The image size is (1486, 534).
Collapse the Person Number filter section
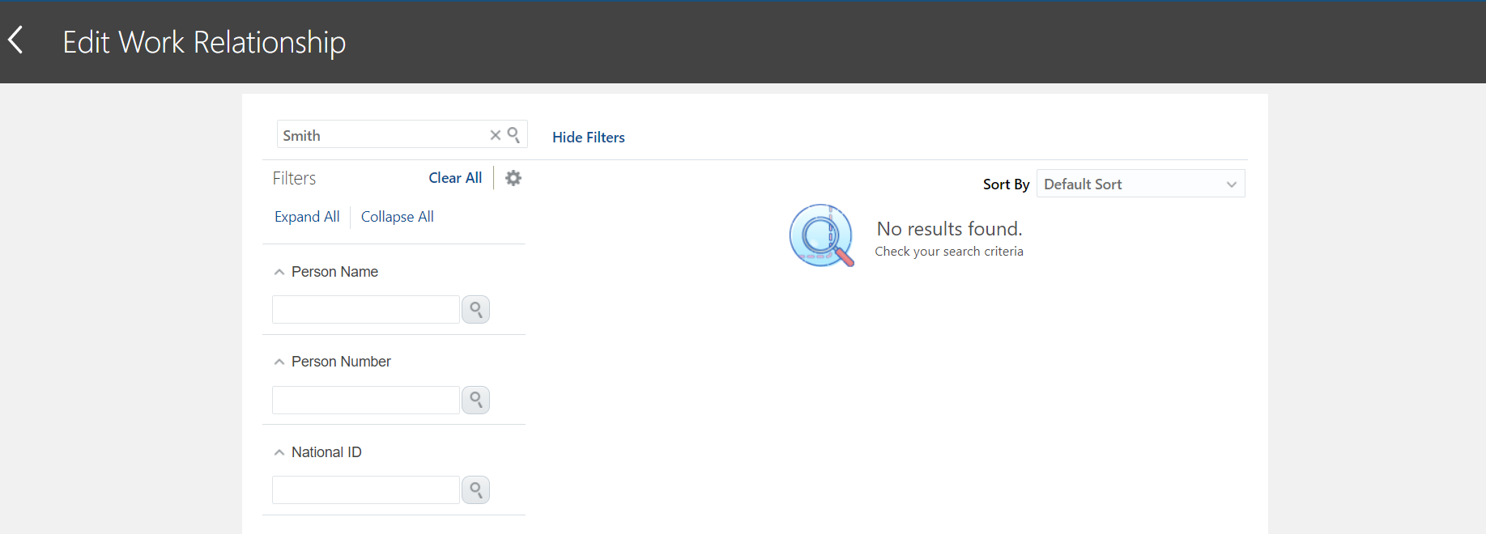tap(279, 362)
